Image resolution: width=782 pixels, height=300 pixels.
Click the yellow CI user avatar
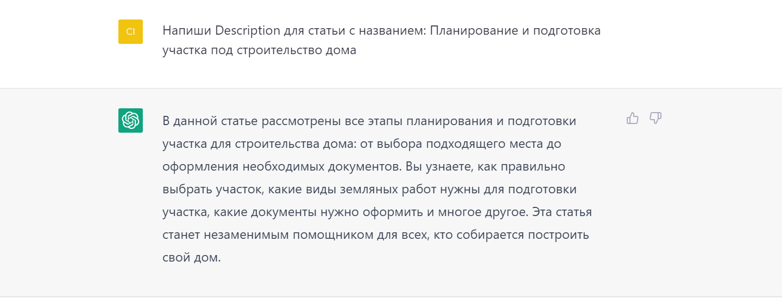coord(130,31)
